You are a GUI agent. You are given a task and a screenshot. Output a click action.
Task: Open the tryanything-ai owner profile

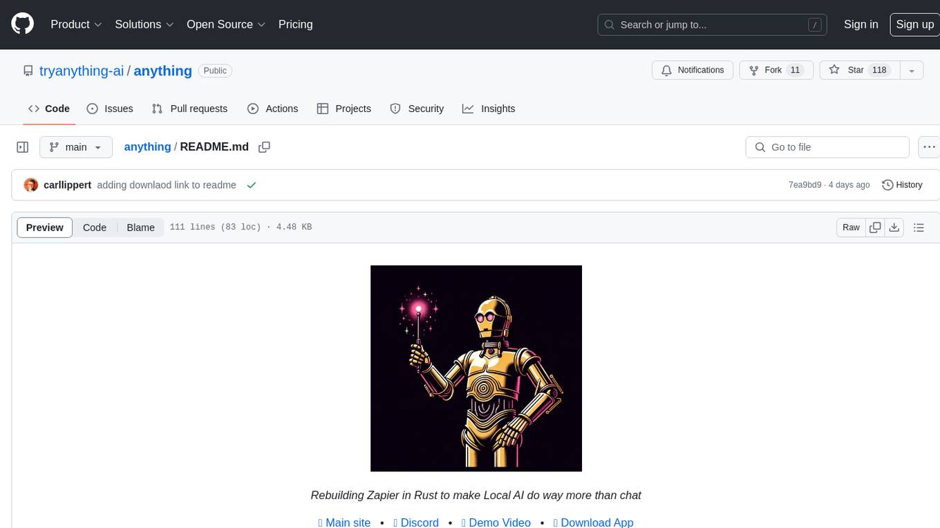pos(82,70)
